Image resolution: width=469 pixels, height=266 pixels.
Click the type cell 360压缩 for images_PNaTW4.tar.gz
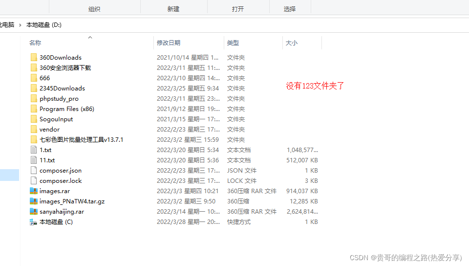(x=238, y=201)
